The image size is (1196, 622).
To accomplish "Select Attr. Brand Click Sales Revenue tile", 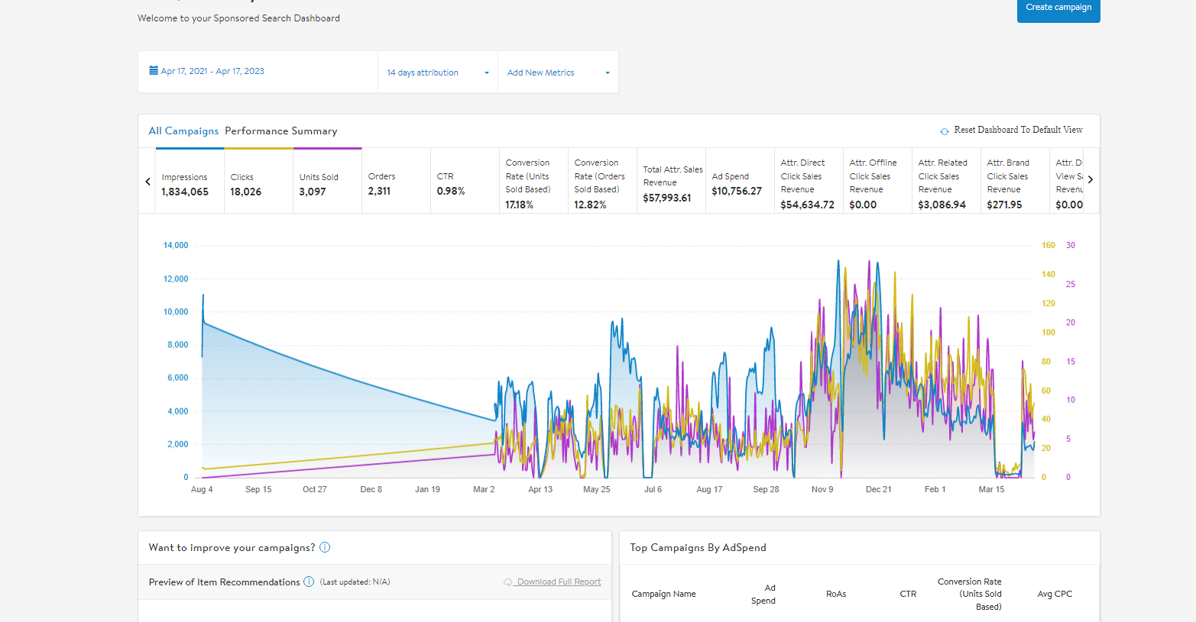I will pos(1015,181).
